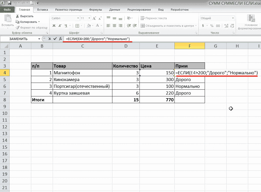Expand the Name Box dropdown arrow
Screen dimensions: 261x192
click(x=39, y=39)
